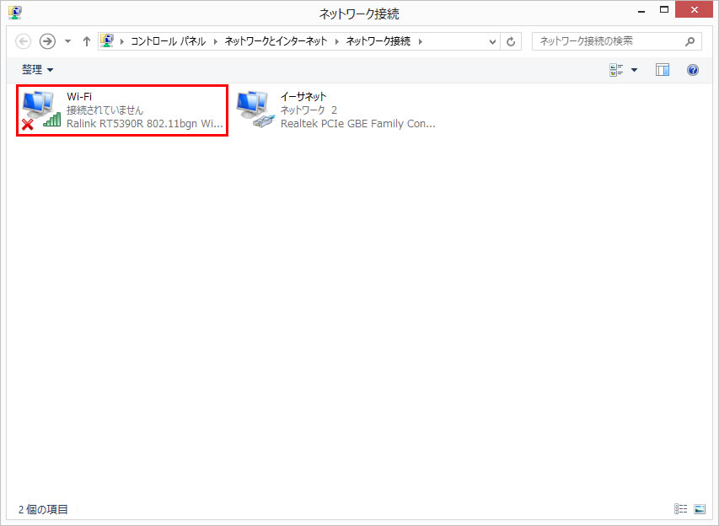This screenshot has width=719, height=526.
Task: Open the view options dropdown arrow
Action: 634,70
